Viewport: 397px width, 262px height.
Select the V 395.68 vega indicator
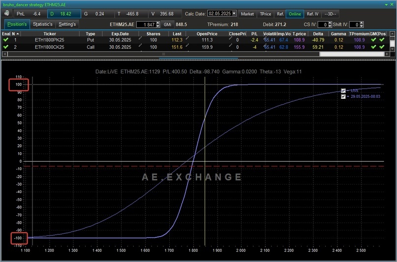pyautogui.click(x=165, y=14)
